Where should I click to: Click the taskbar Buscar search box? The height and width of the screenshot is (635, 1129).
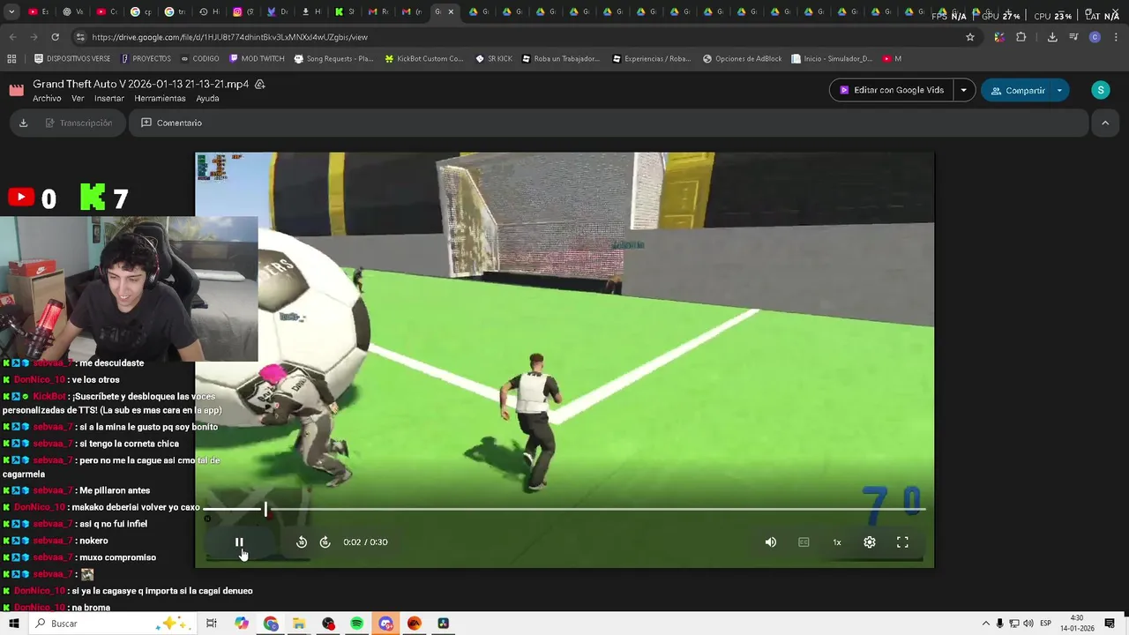(113, 624)
